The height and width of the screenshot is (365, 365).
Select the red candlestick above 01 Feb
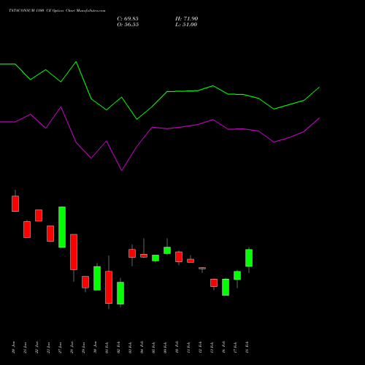(x=109, y=287)
